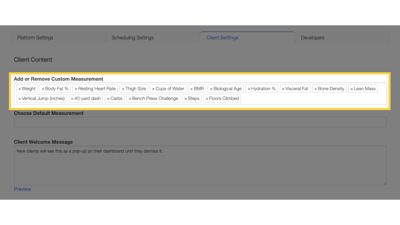The image size is (400, 225).
Task: Open the Scheduling Settings tab
Action: 132,37
